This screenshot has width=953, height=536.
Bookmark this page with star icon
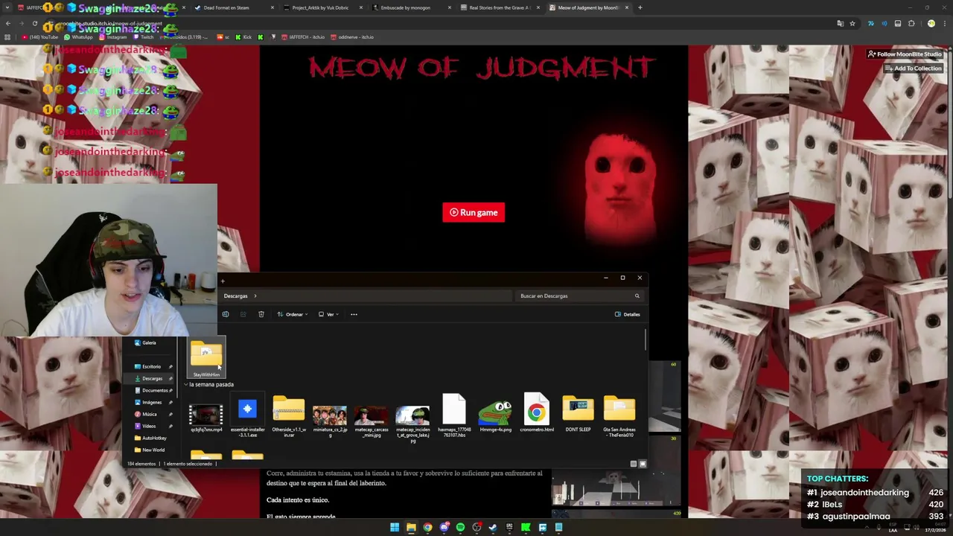pos(852,24)
